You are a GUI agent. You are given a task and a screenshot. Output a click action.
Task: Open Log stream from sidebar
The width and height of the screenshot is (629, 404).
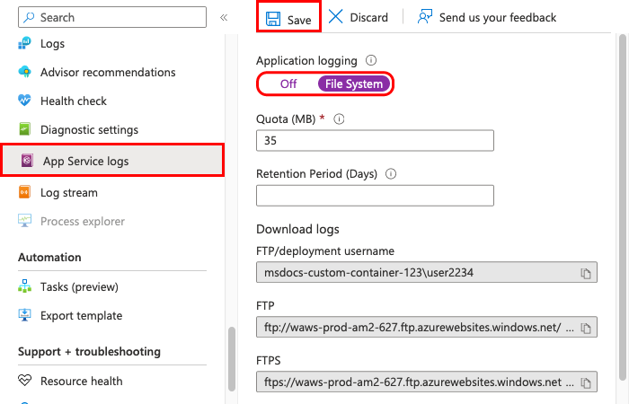(x=68, y=192)
